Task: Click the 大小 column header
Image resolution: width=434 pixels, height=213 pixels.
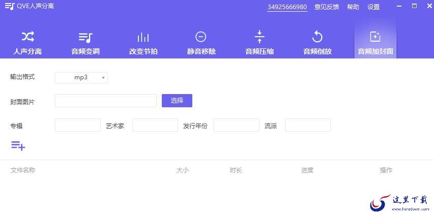Action: pos(182,170)
